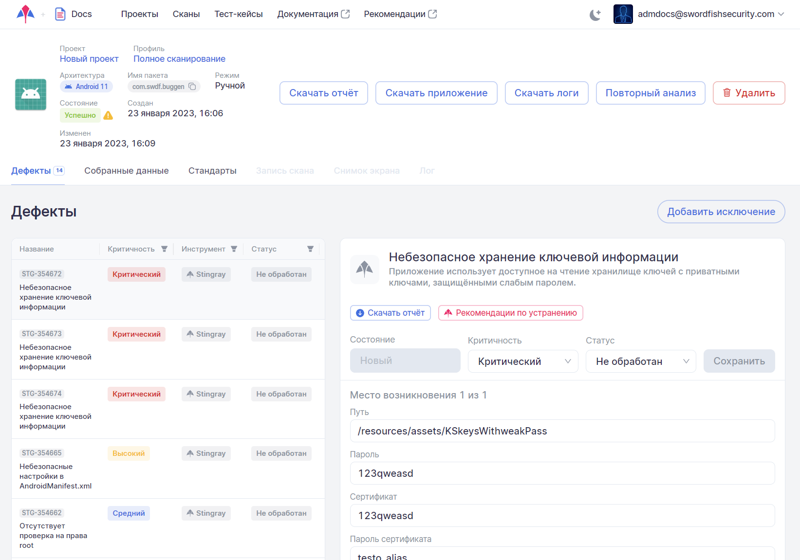Click the Путь input field
The image size is (800, 560).
click(562, 431)
